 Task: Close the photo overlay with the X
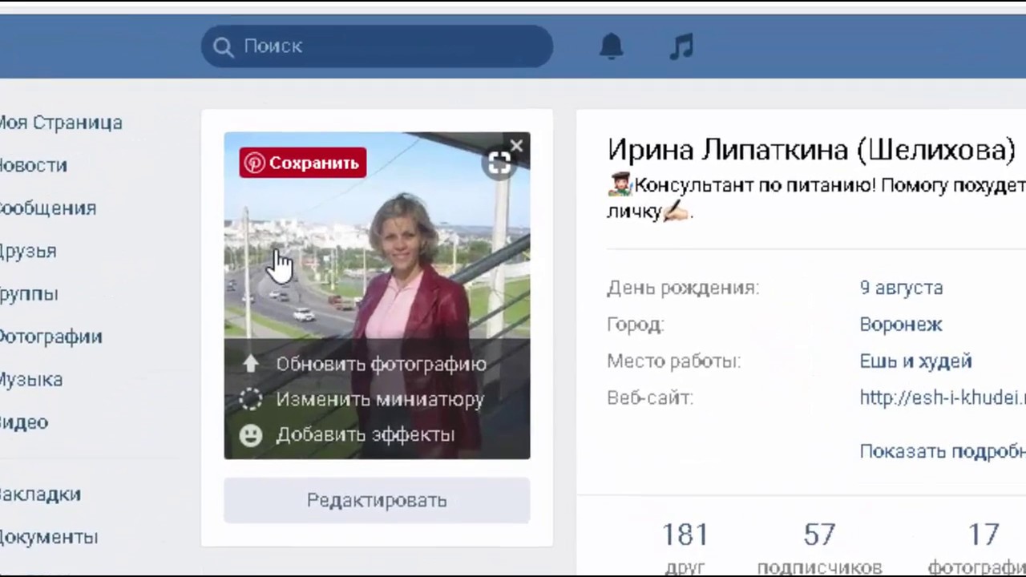click(516, 146)
